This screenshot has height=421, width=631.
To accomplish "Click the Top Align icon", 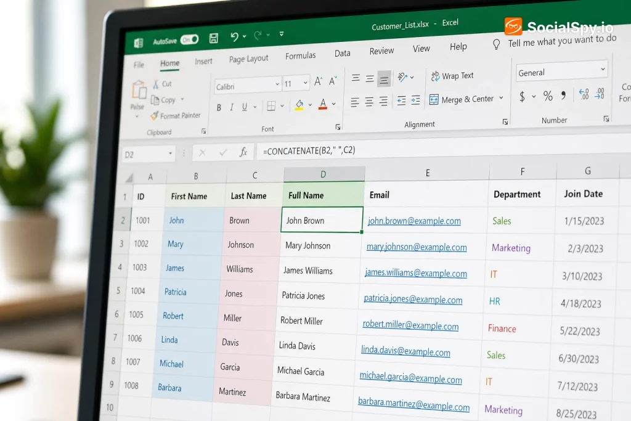I will (356, 78).
